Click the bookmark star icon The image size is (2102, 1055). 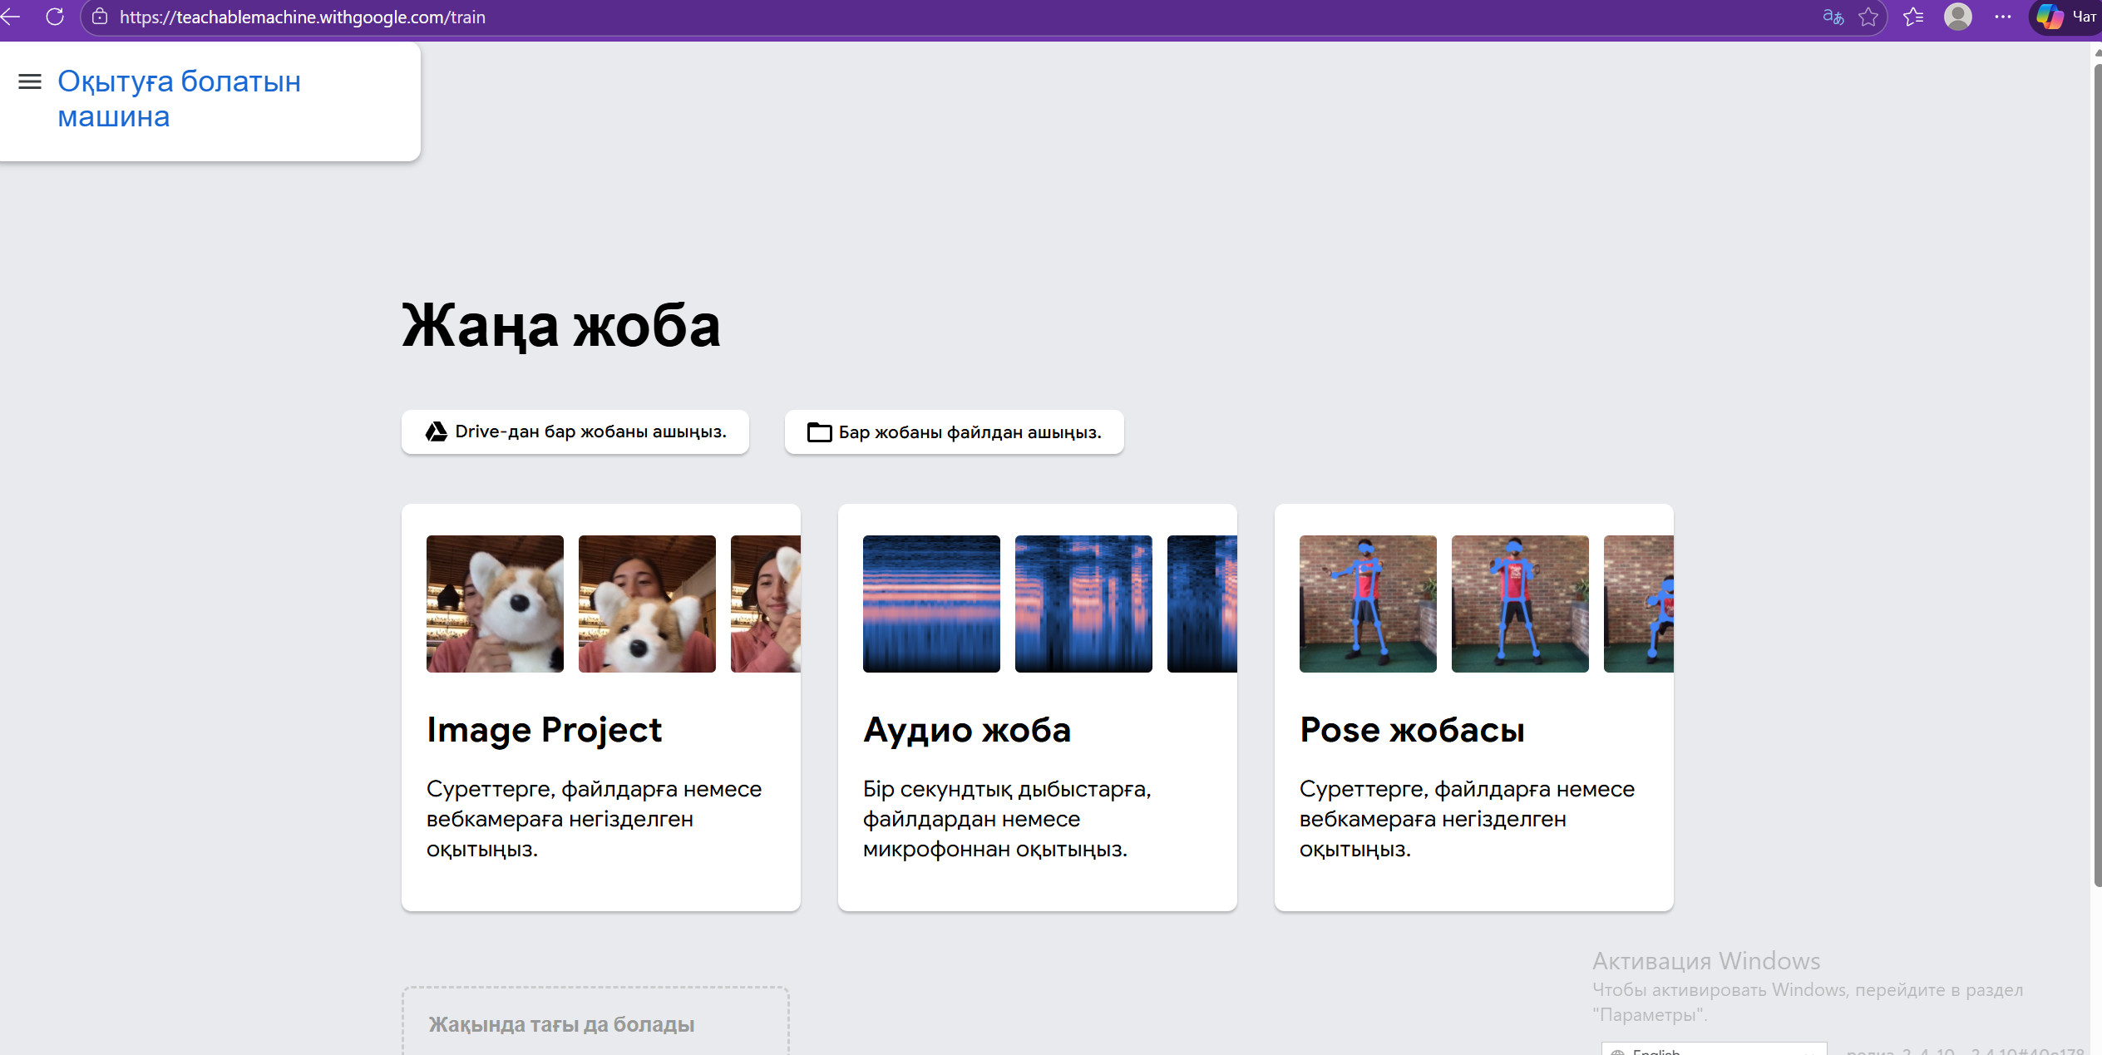click(x=1868, y=17)
